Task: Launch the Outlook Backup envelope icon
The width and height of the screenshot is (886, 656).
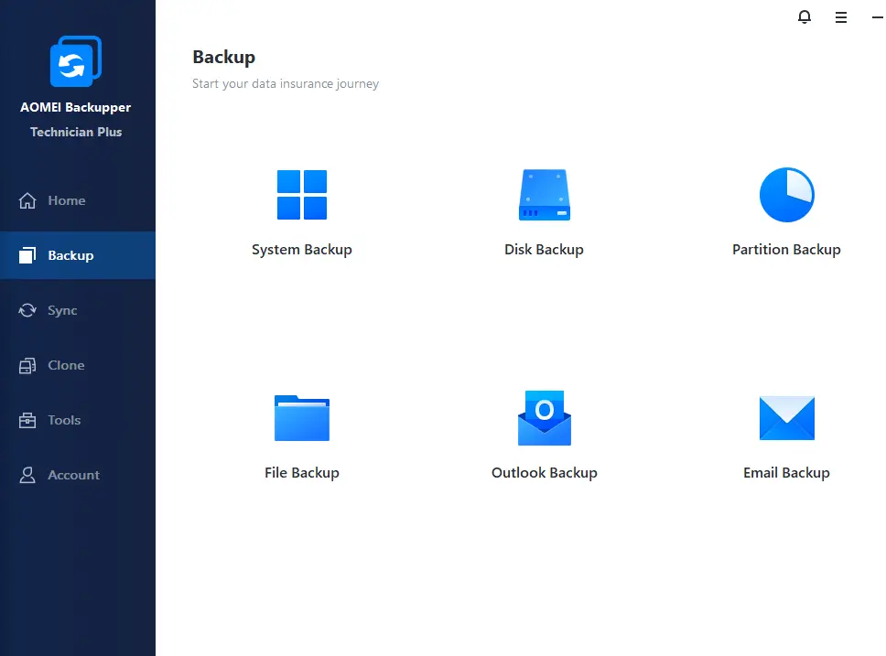Action: [x=545, y=418]
